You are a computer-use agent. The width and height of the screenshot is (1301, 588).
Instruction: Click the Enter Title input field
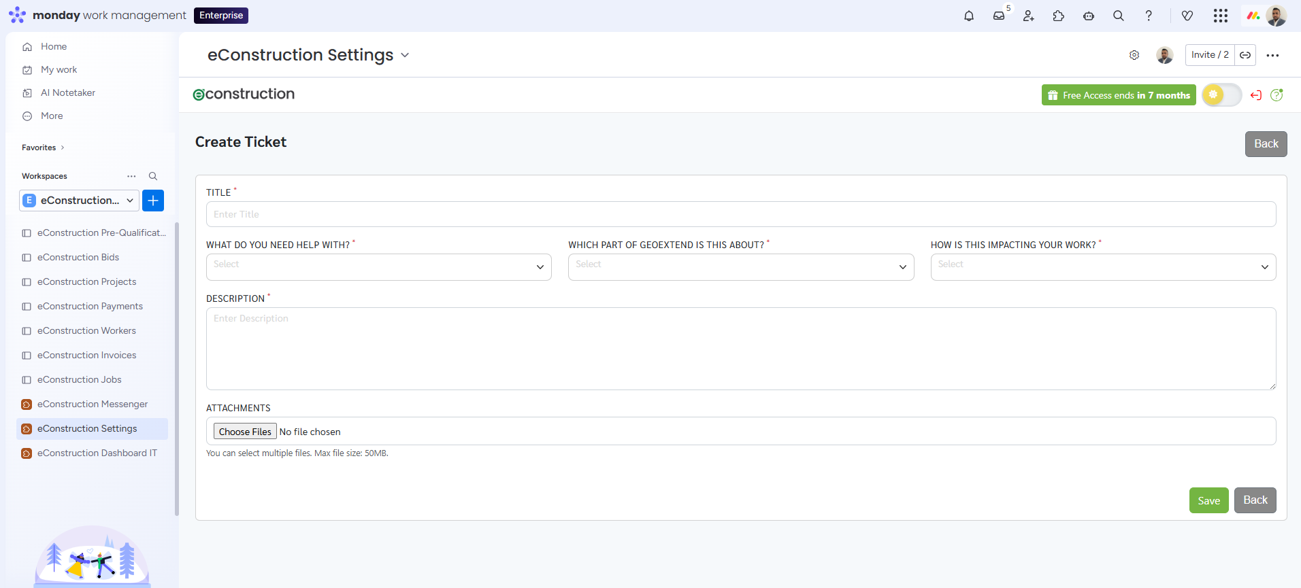click(x=740, y=214)
